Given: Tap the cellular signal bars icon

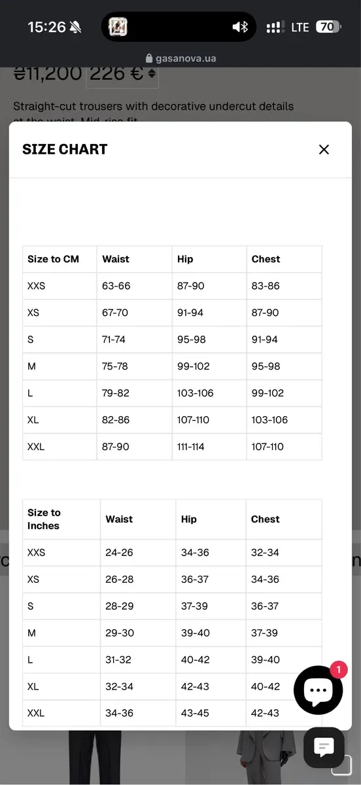Looking at the screenshot, I should (275, 27).
